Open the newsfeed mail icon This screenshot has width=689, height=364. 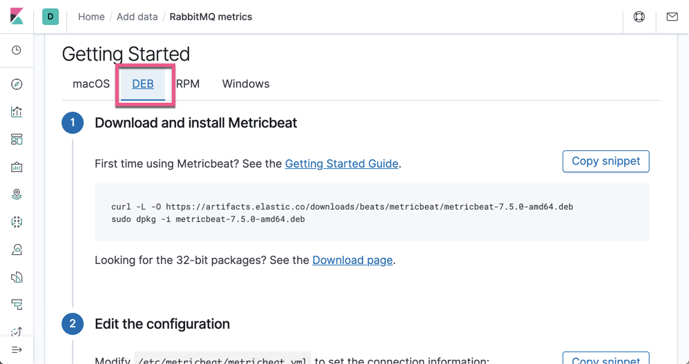672,17
